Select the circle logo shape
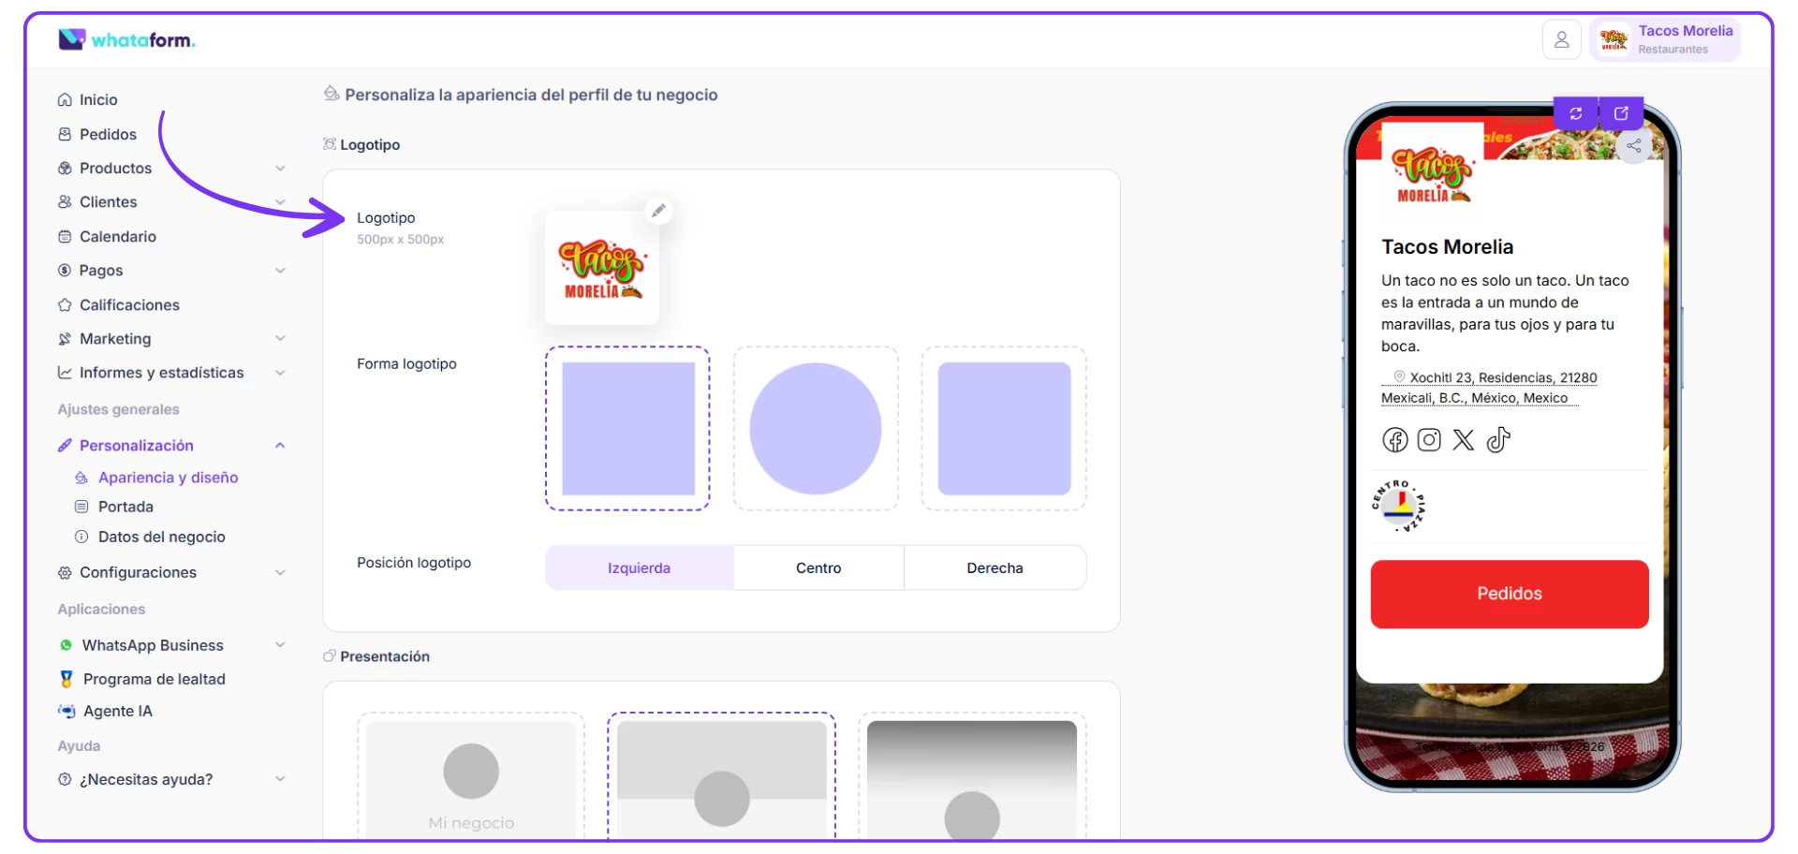 pyautogui.click(x=816, y=429)
